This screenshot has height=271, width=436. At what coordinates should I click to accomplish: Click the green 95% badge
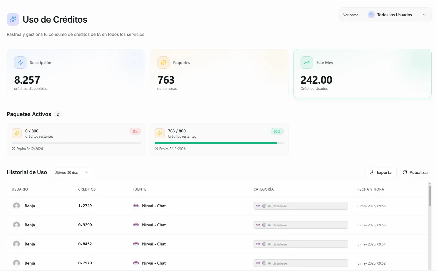(277, 131)
